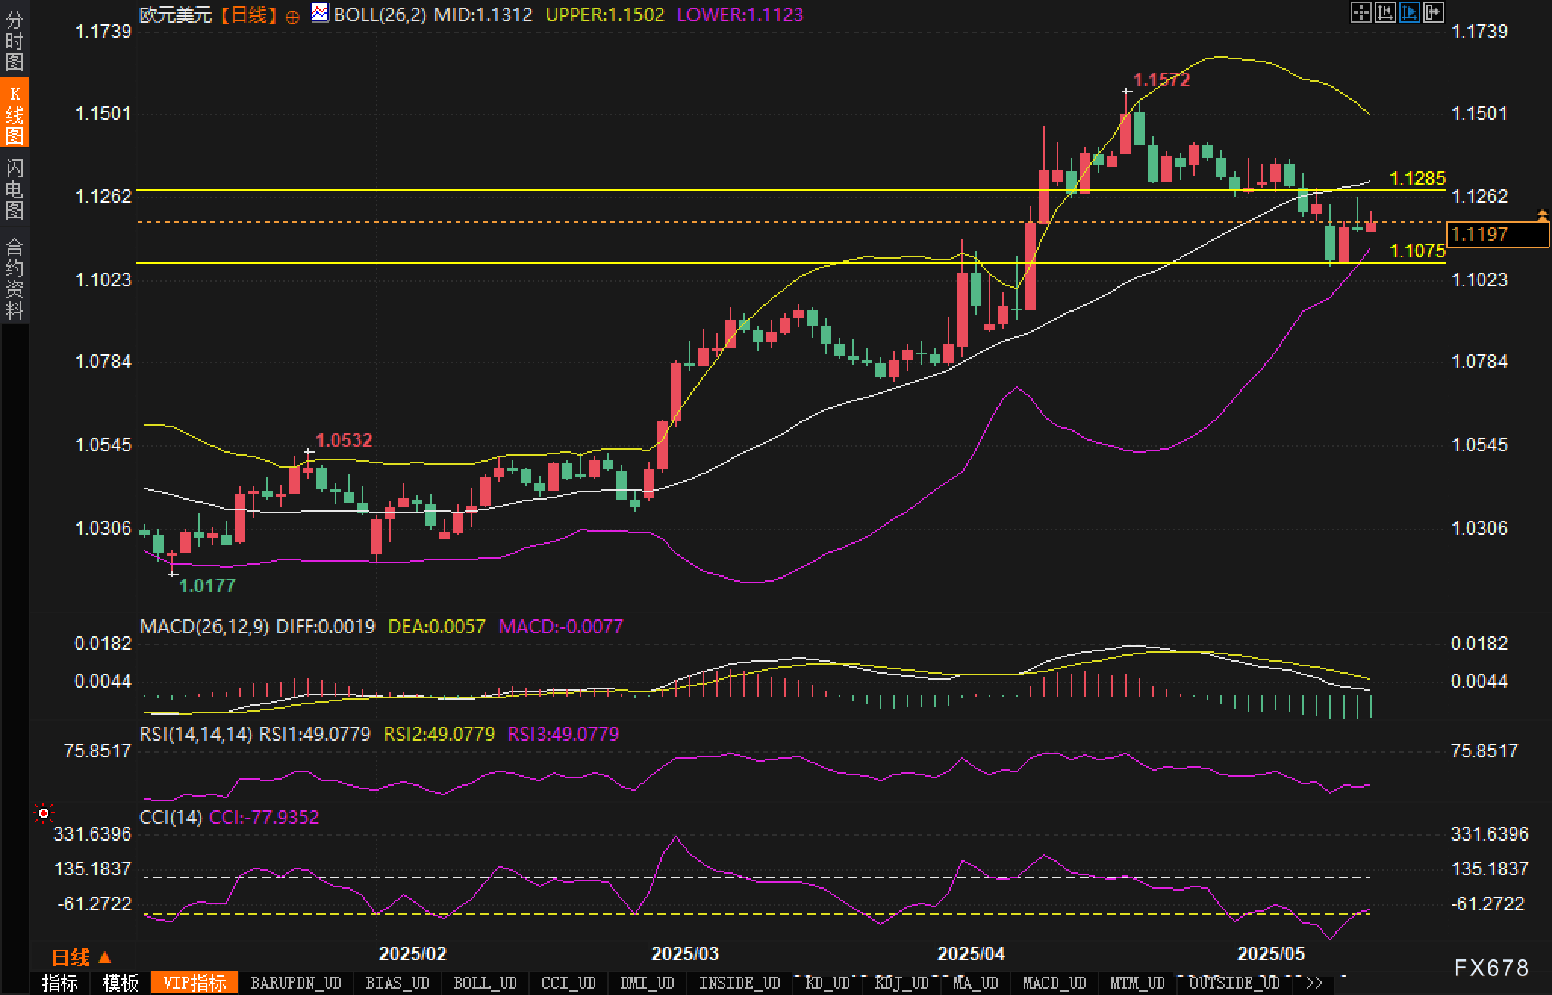Expand more indicators with >> arrows
1552x995 pixels.
coord(1314,983)
